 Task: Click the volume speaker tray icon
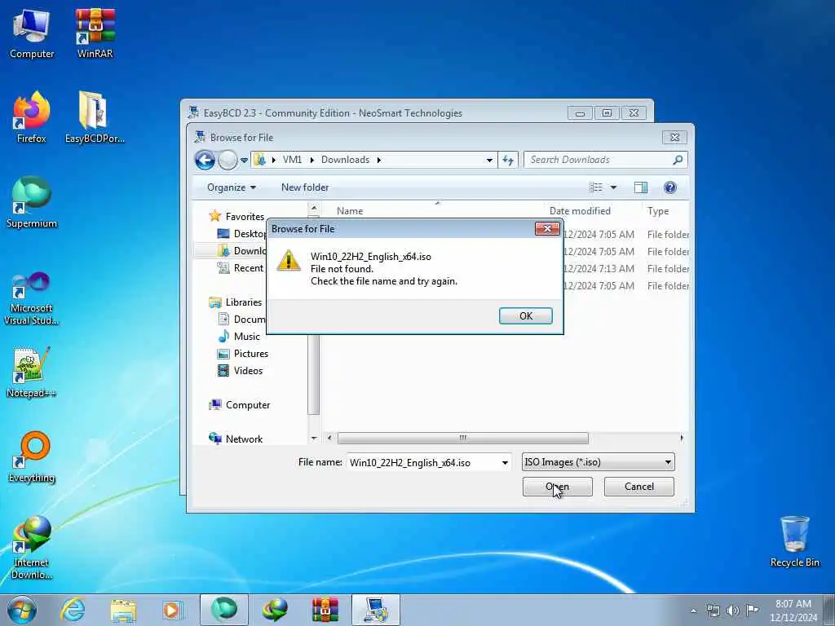pyautogui.click(x=732, y=611)
